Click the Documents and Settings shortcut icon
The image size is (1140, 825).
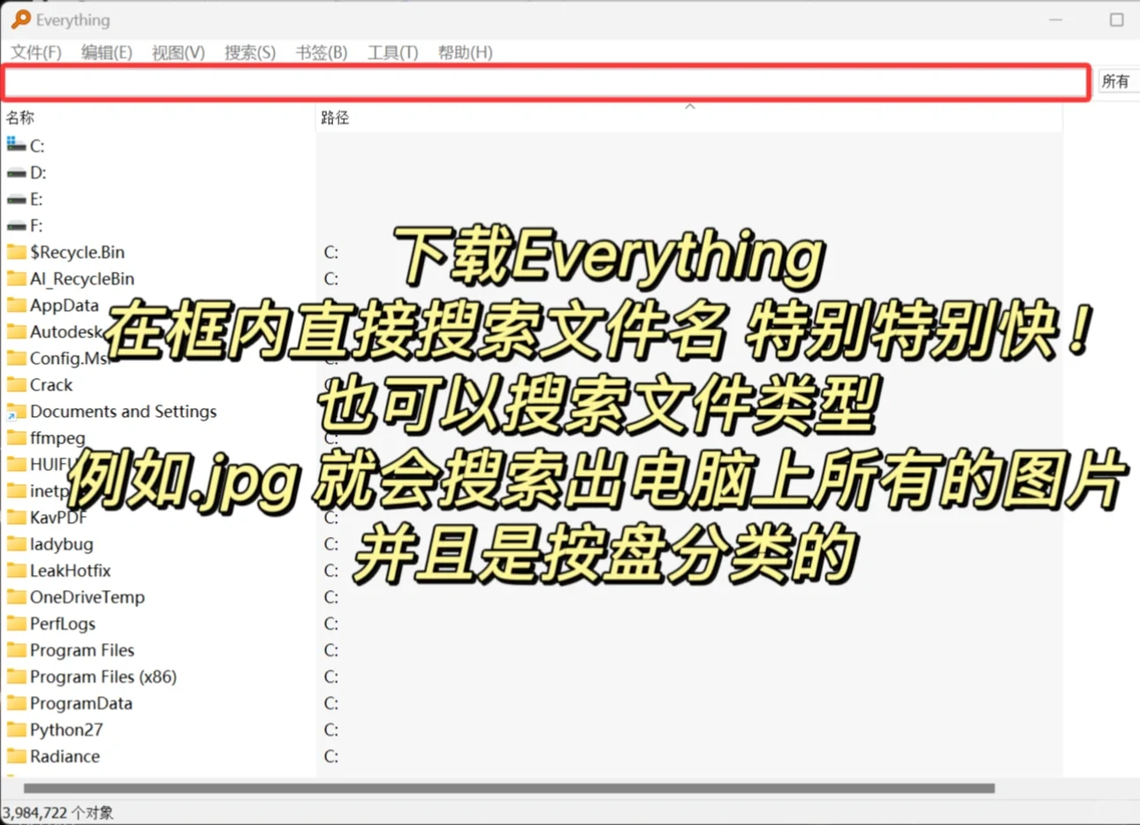16,411
